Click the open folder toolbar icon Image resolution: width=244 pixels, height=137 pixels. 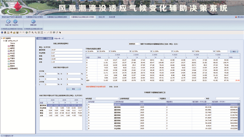pos(14,32)
